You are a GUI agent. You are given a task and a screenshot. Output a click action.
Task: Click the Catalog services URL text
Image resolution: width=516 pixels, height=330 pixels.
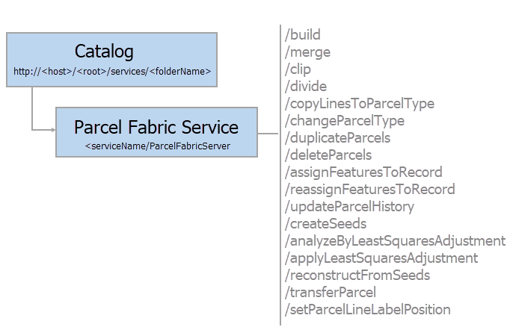tap(112, 72)
